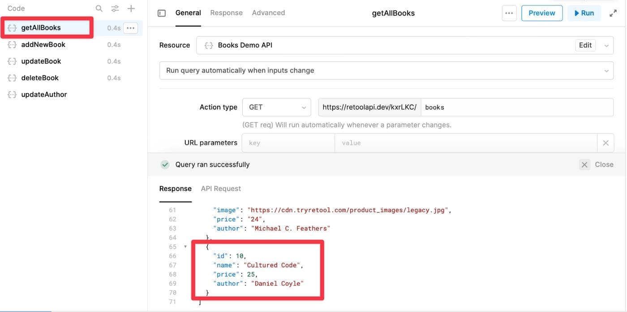Edit the Books Demo API resource
Image resolution: width=627 pixels, height=312 pixels.
click(585, 45)
